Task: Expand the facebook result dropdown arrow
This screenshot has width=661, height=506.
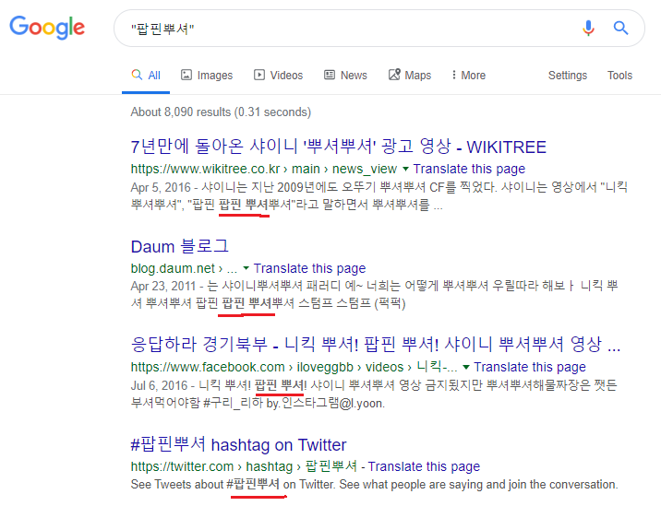Action: tap(466, 368)
